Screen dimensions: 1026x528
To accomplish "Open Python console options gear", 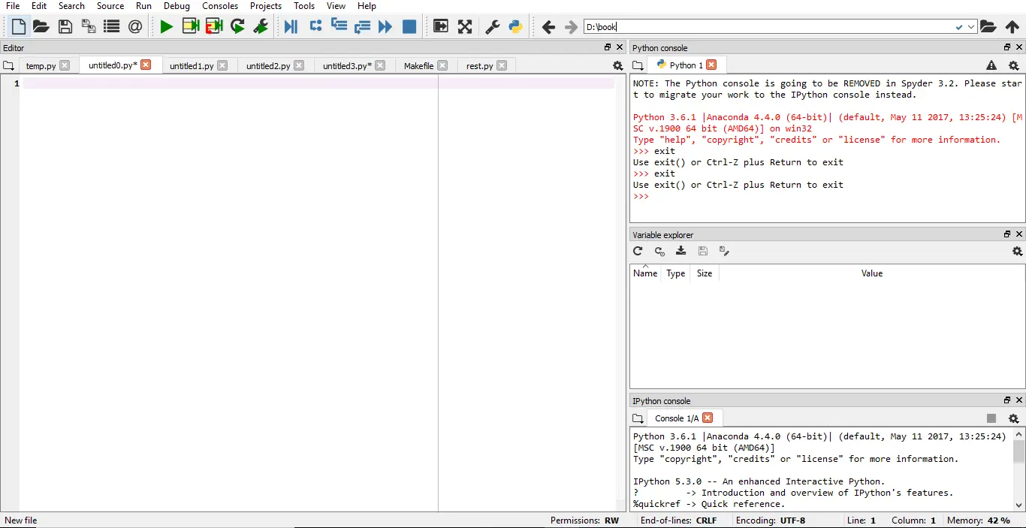I will click(x=1013, y=65).
